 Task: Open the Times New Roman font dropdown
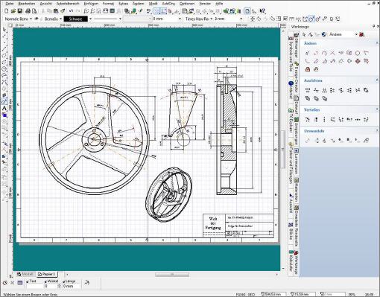(212, 19)
